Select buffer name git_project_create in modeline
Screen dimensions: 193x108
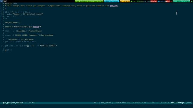(13, 103)
